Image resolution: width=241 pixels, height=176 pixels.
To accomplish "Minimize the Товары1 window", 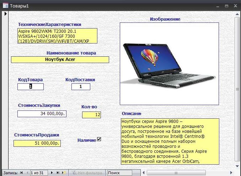I will [x=218, y=6].
